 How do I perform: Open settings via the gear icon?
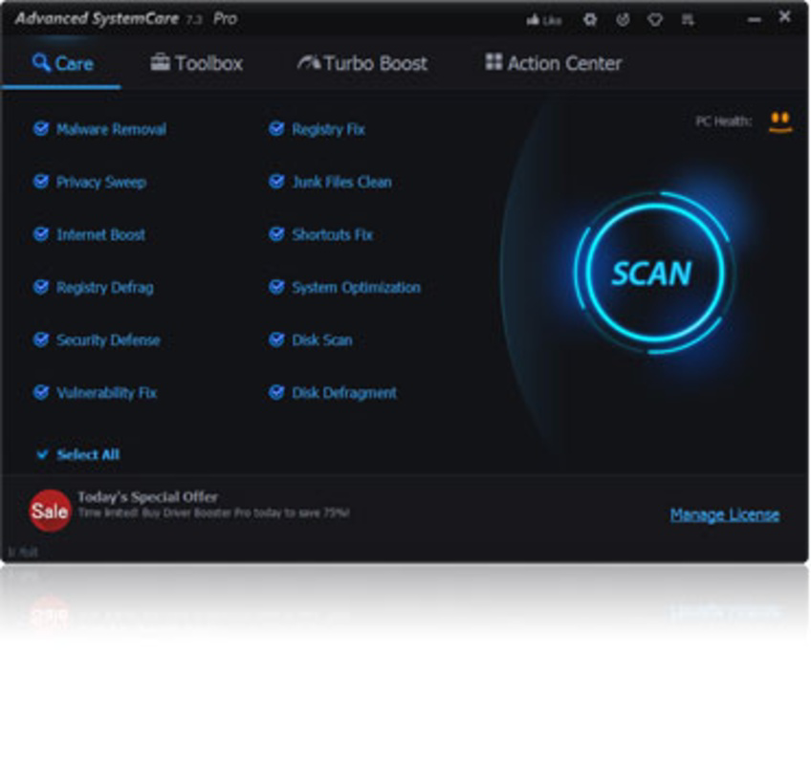click(x=590, y=20)
